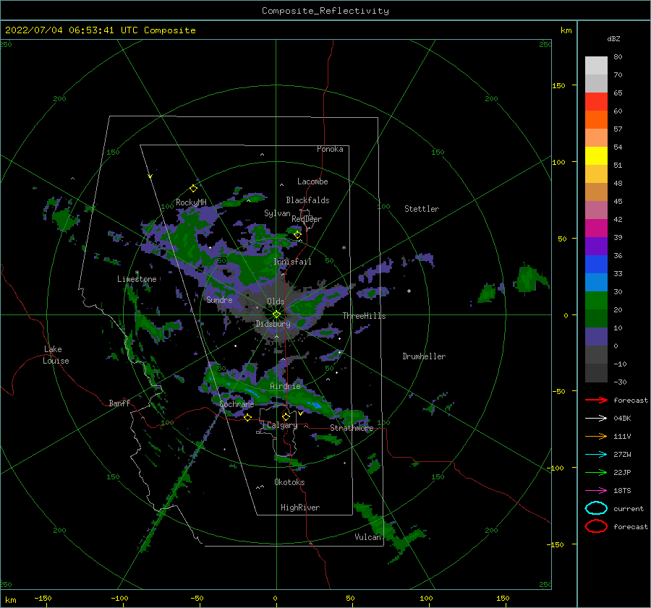Click the Okotoks label

point(289,482)
